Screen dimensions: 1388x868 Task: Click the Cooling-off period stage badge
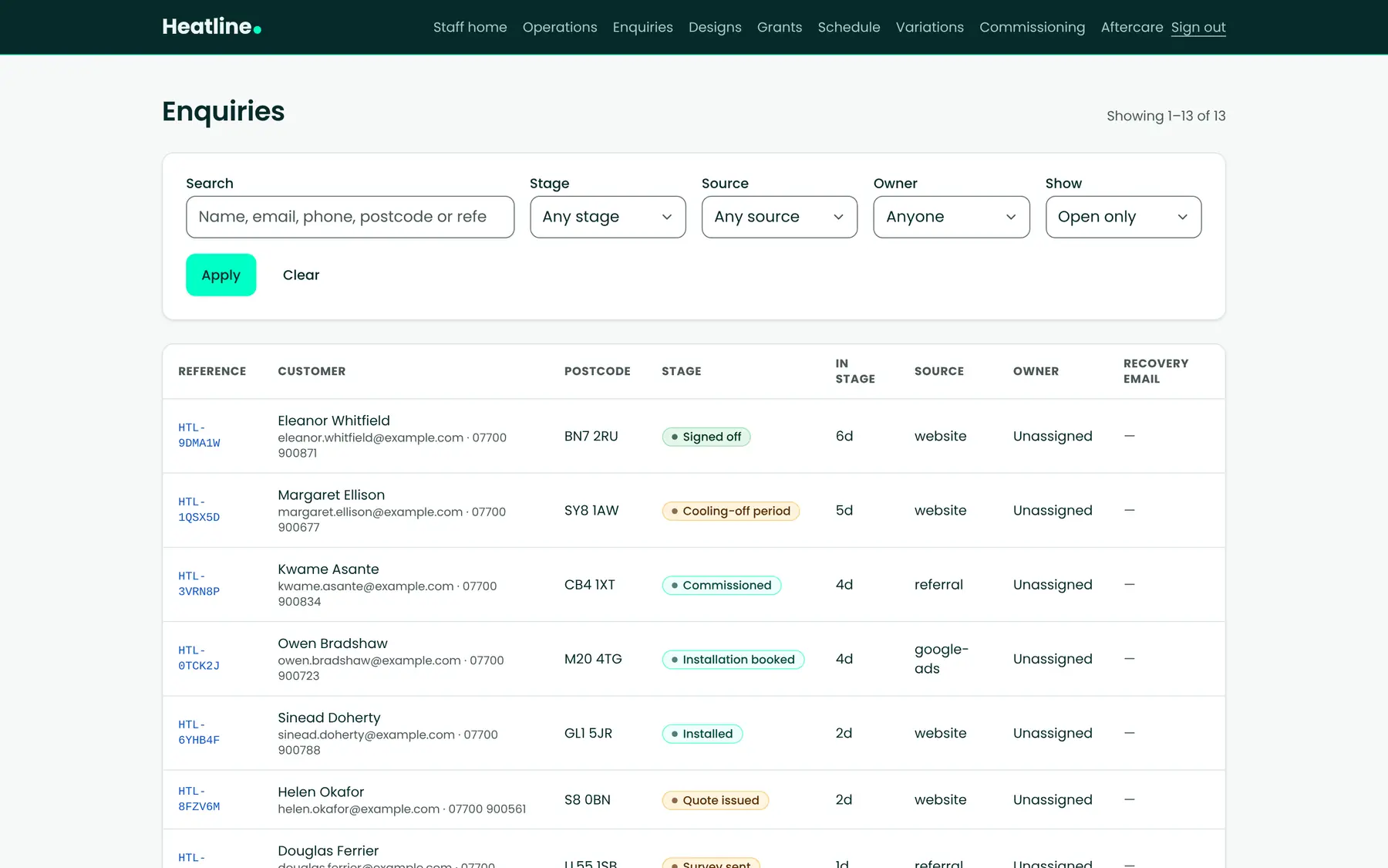(731, 511)
